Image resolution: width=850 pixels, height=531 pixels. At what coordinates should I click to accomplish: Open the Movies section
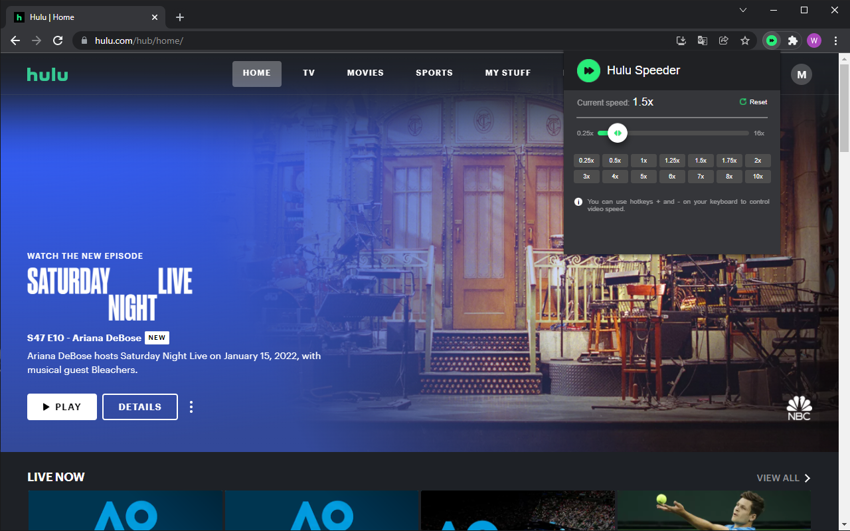pyautogui.click(x=365, y=74)
